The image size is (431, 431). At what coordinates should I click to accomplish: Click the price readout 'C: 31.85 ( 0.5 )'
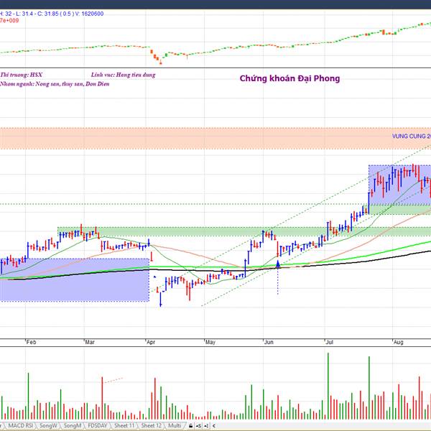56,14
